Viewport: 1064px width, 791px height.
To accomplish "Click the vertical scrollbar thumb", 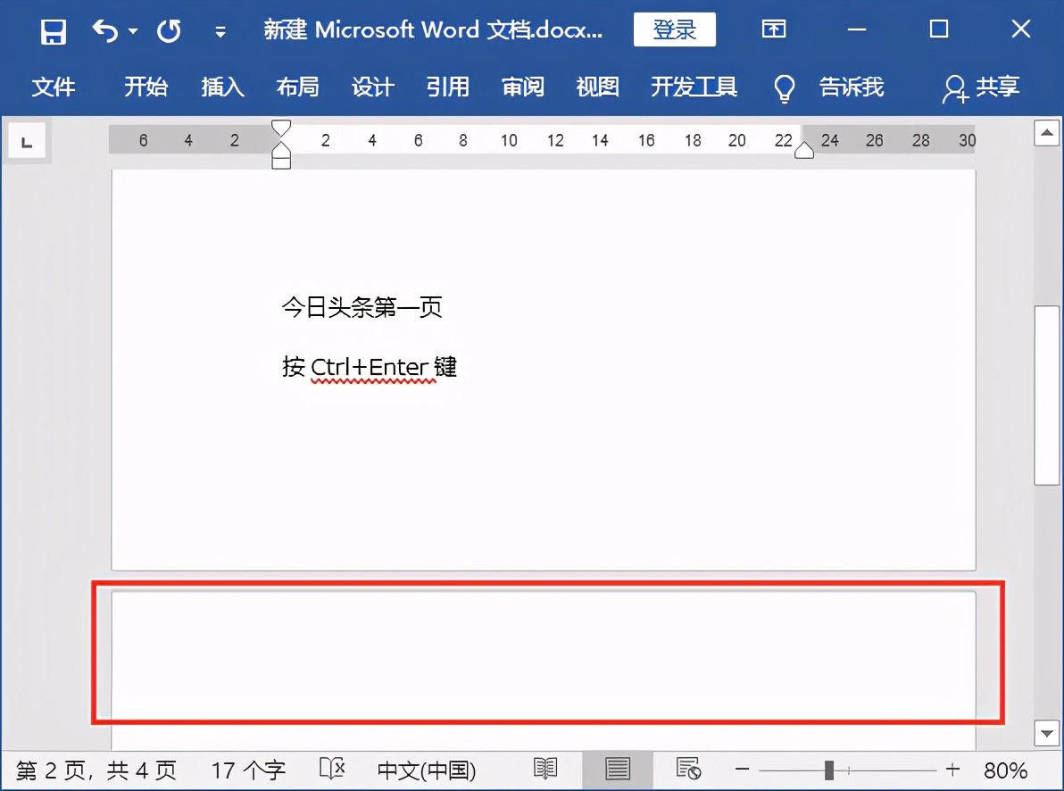I will click(x=1046, y=395).
